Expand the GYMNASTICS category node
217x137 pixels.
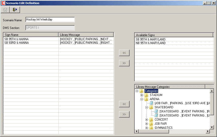pos(147,128)
